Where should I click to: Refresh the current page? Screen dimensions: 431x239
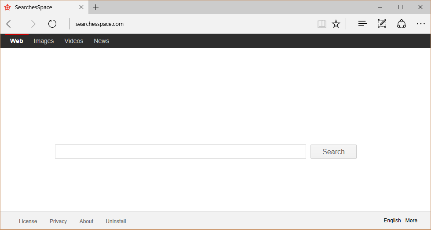[x=52, y=24]
